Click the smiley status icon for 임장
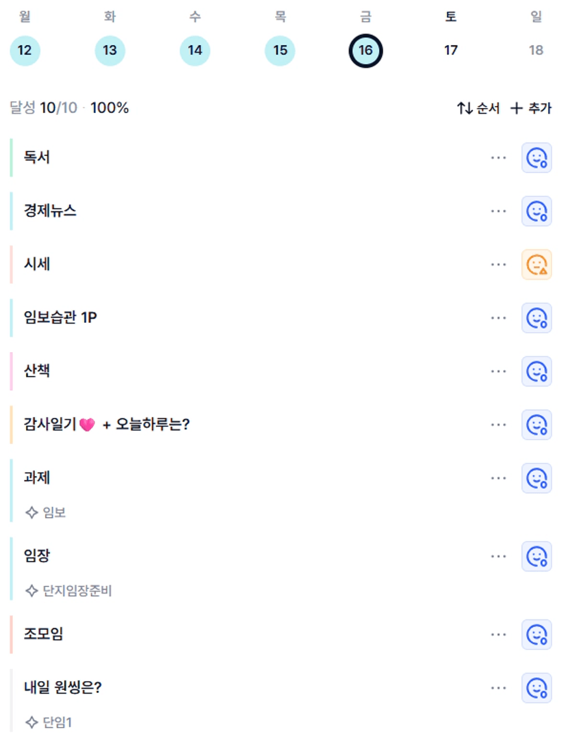This screenshot has width=566, height=742. pos(537,556)
